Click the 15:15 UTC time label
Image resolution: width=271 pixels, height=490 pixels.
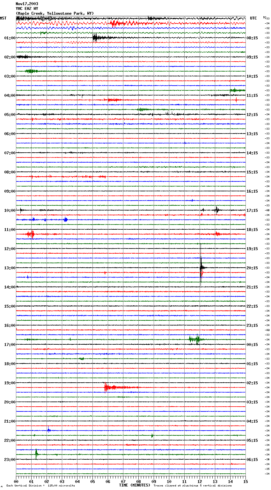pyautogui.click(x=252, y=172)
